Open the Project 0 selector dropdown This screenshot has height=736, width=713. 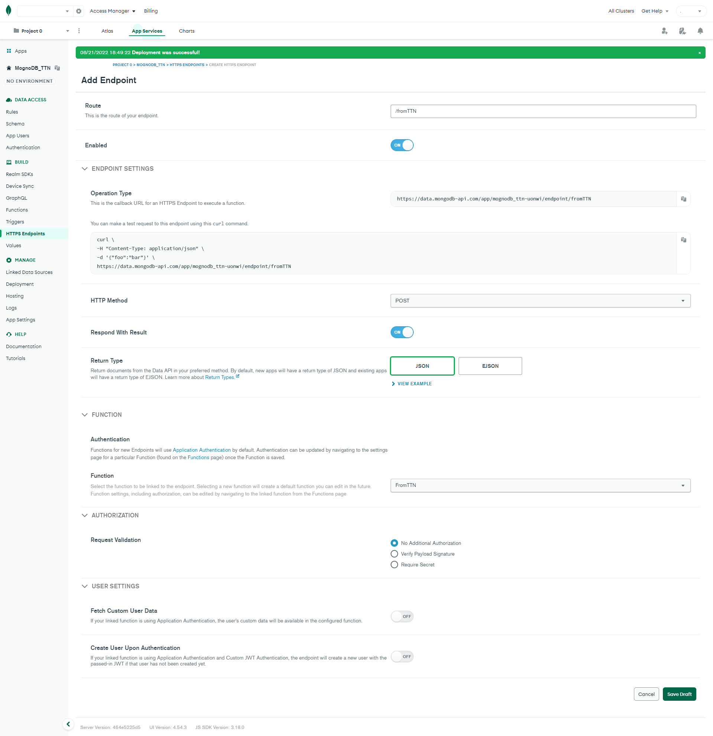pos(40,31)
